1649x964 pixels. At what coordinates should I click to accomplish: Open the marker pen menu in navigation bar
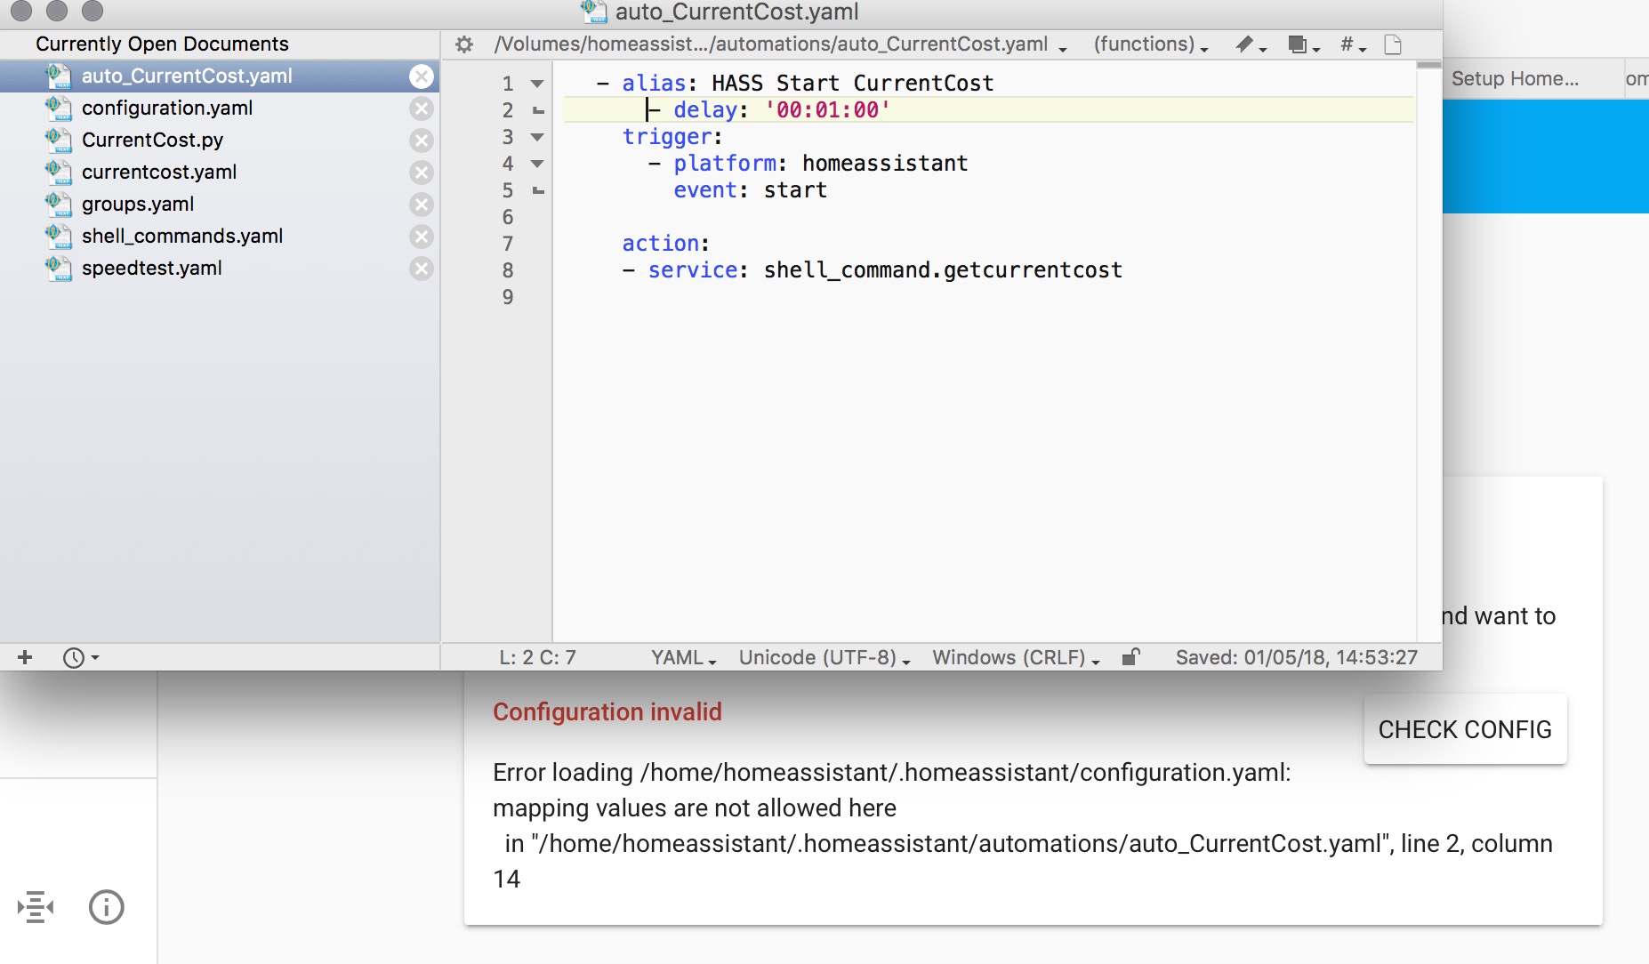(x=1251, y=44)
